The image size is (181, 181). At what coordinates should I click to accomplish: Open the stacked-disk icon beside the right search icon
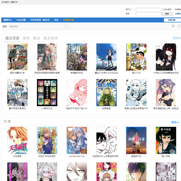point(173,26)
